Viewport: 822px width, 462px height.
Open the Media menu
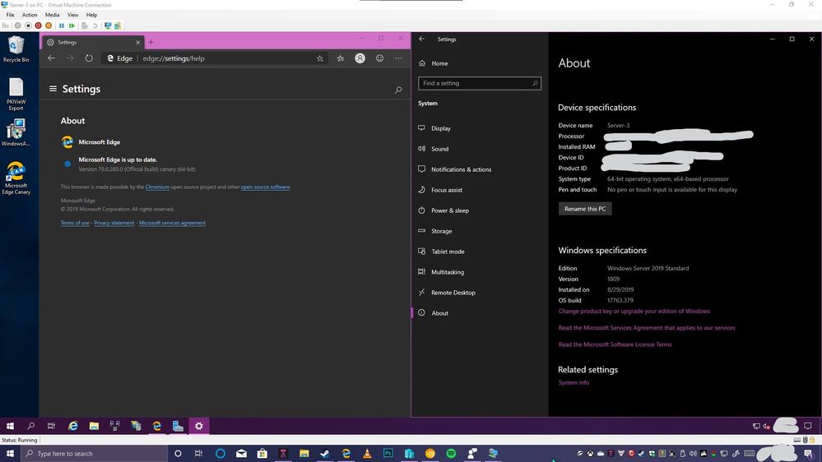(x=52, y=15)
